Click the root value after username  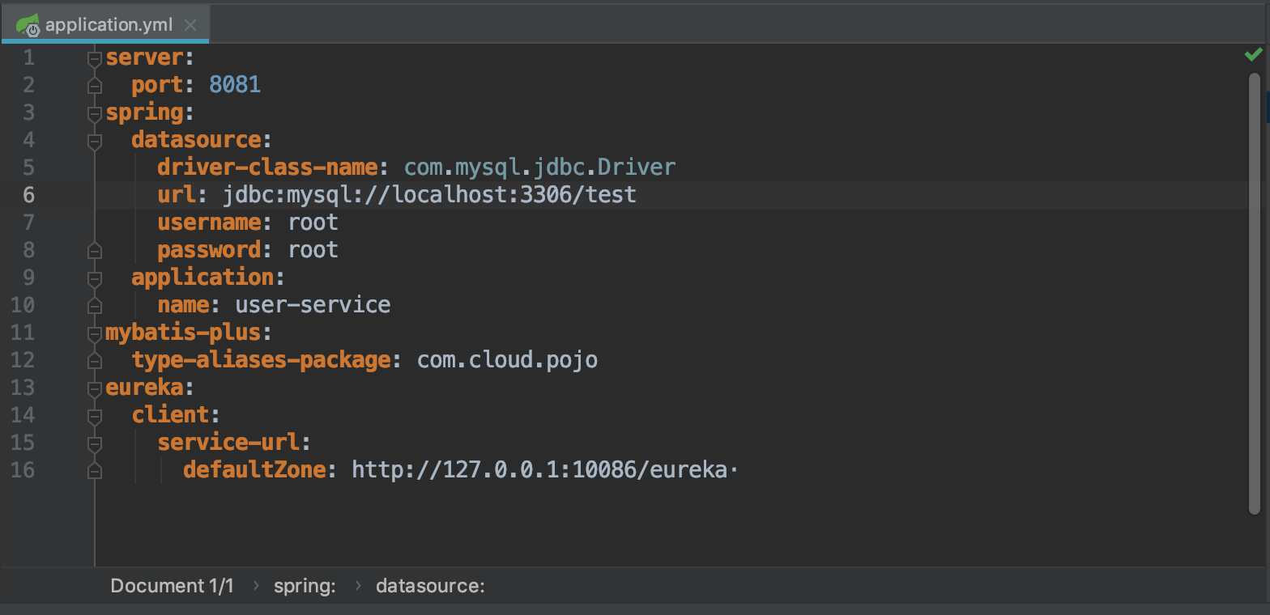[313, 223]
